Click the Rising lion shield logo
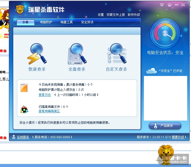 20,9
